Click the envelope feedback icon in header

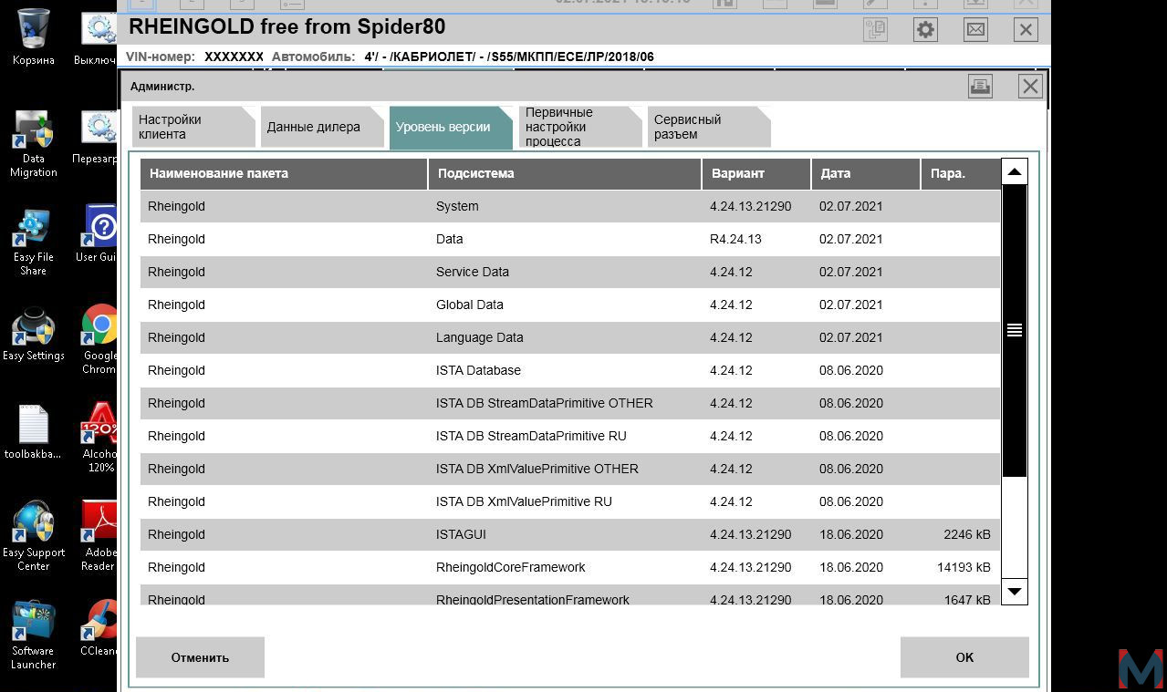[975, 29]
